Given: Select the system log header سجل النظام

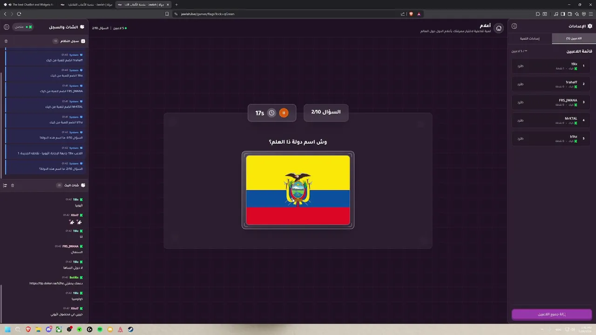Looking at the screenshot, I should (x=69, y=41).
